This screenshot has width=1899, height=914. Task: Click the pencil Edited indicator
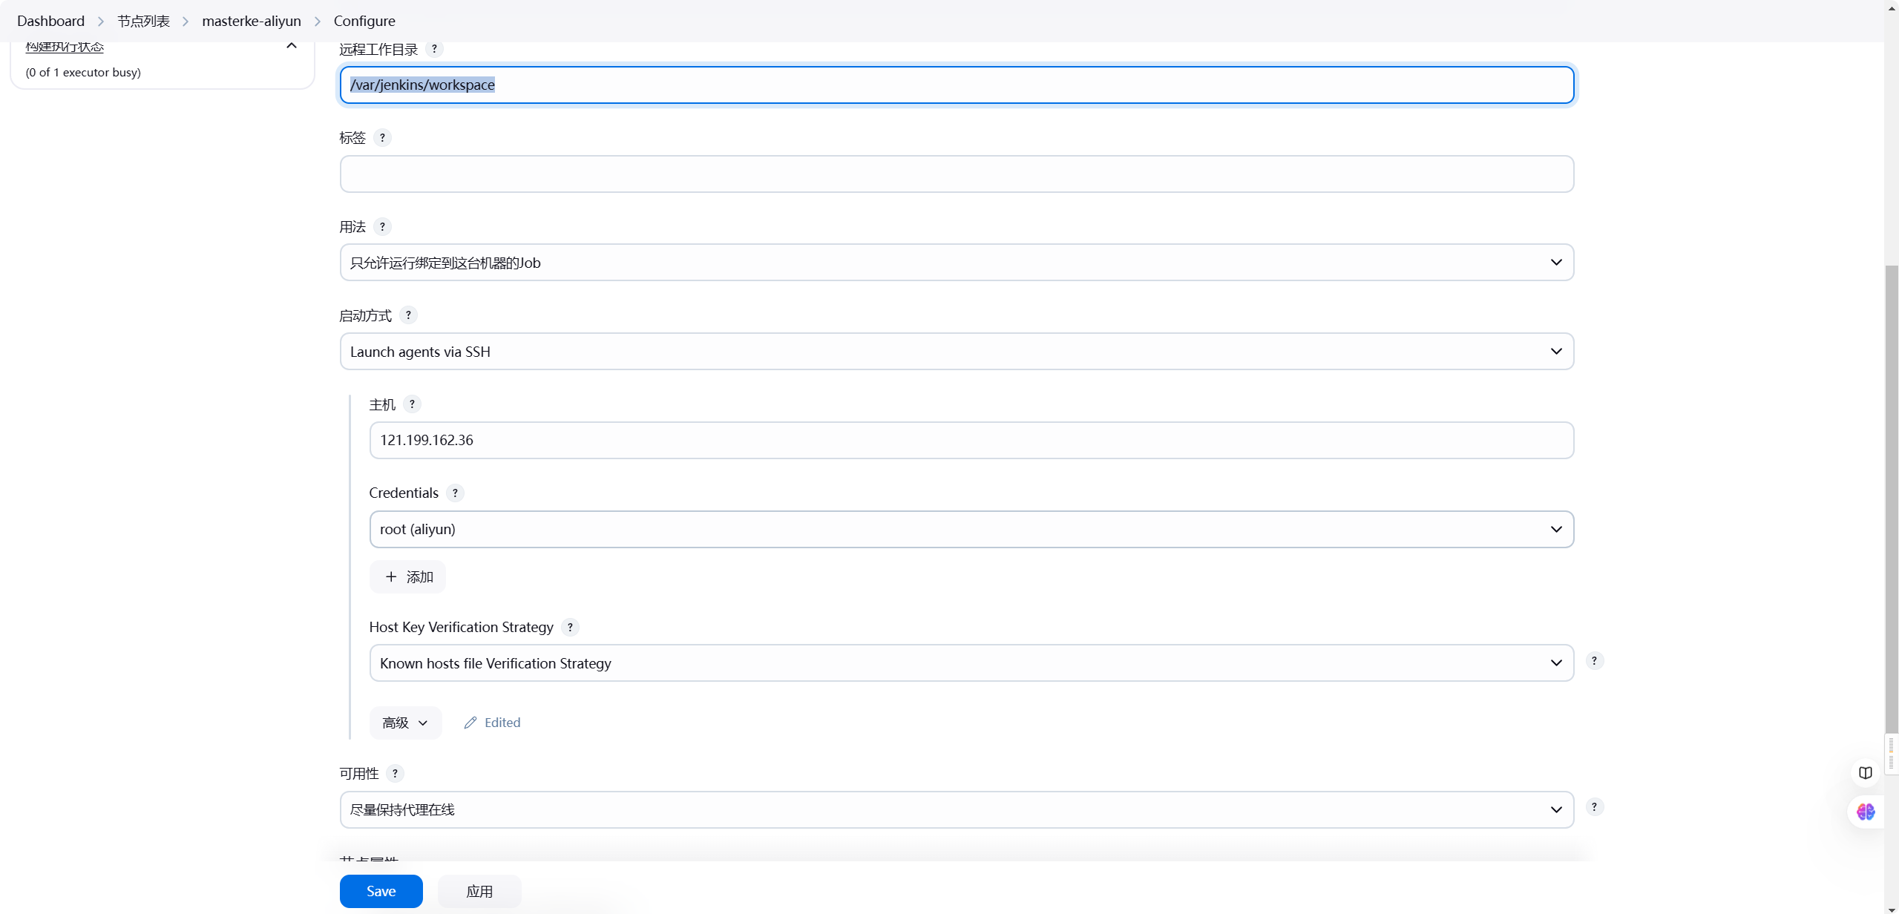coord(492,723)
